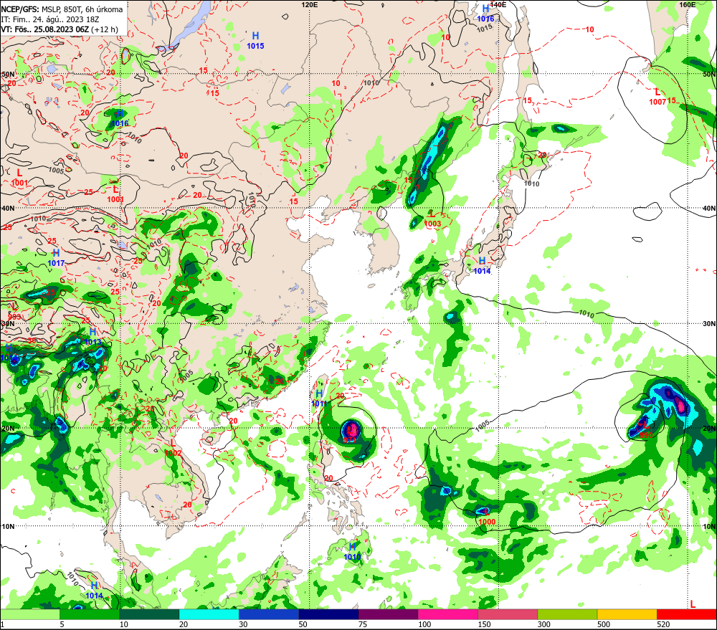Image resolution: width=717 pixels, height=630 pixels.
Task: Click the L 1003 low near Korea
Action: (x=432, y=219)
